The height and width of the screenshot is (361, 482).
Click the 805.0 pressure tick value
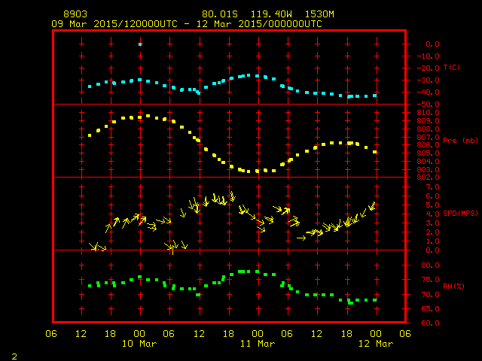pos(429,153)
